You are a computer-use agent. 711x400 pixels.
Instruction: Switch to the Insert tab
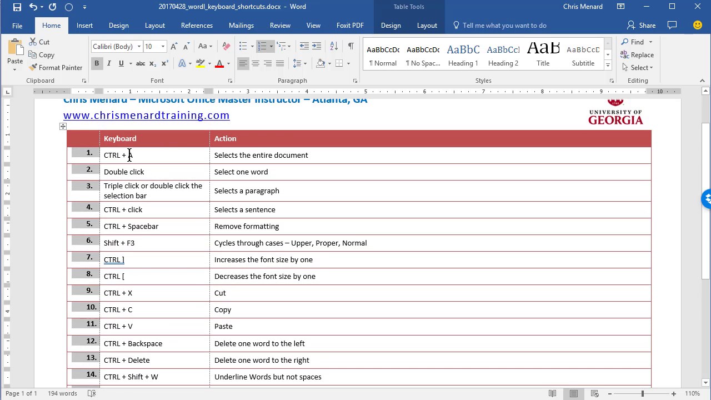coord(84,26)
